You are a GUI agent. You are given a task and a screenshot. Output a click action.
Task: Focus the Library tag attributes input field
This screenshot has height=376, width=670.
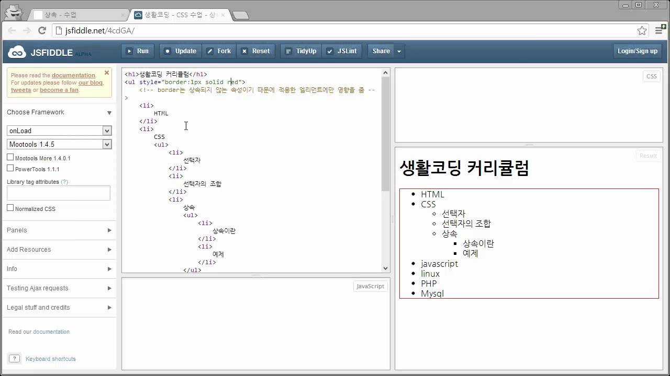[x=59, y=193]
